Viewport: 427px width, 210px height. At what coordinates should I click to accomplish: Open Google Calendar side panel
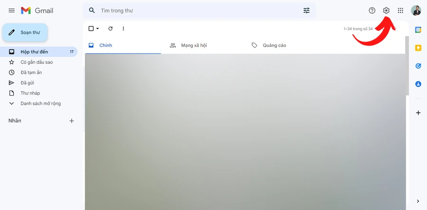tap(418, 30)
